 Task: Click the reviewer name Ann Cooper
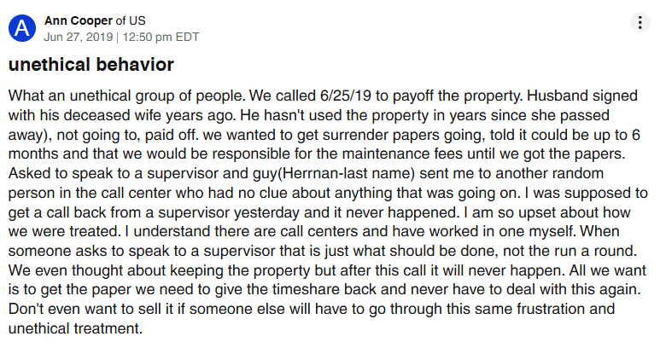coord(77,20)
